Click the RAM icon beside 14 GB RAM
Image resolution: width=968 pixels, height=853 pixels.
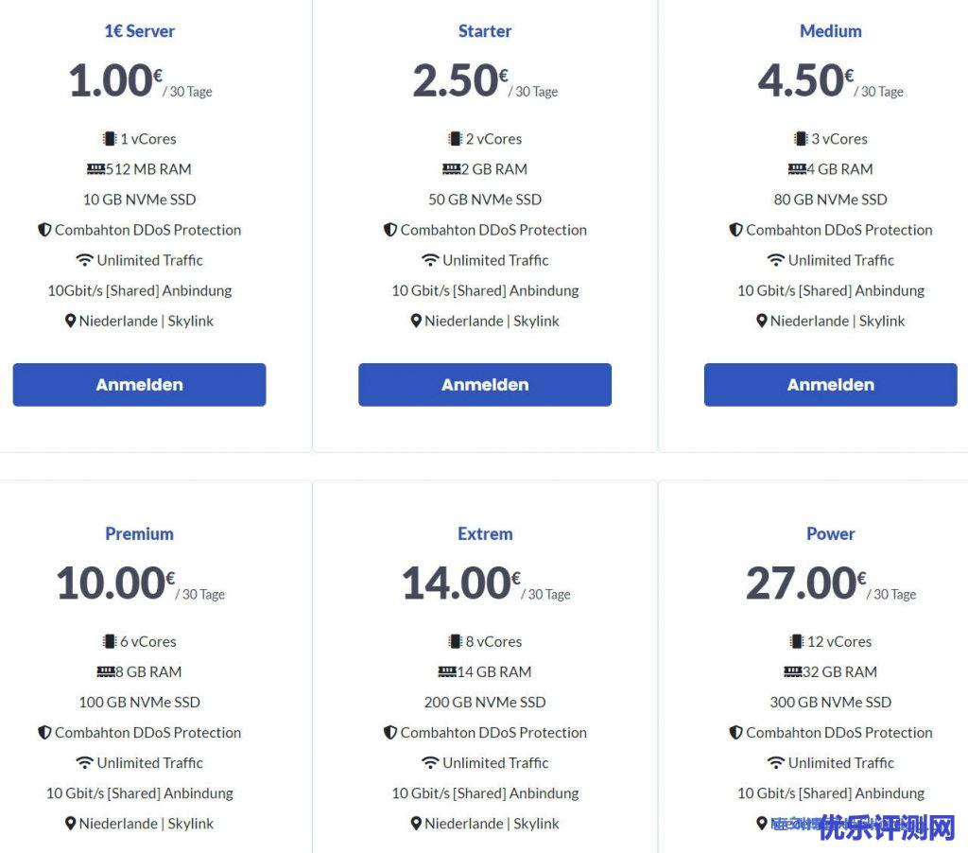(447, 672)
